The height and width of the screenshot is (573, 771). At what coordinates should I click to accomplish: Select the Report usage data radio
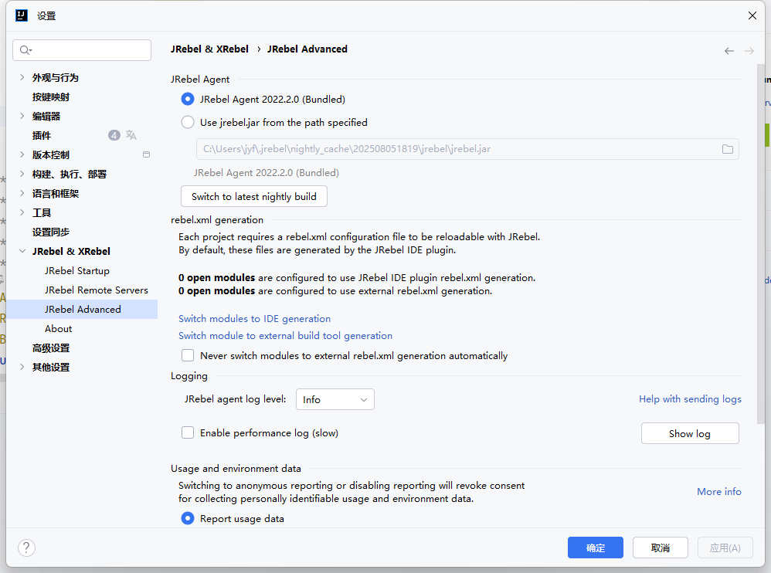coord(187,518)
